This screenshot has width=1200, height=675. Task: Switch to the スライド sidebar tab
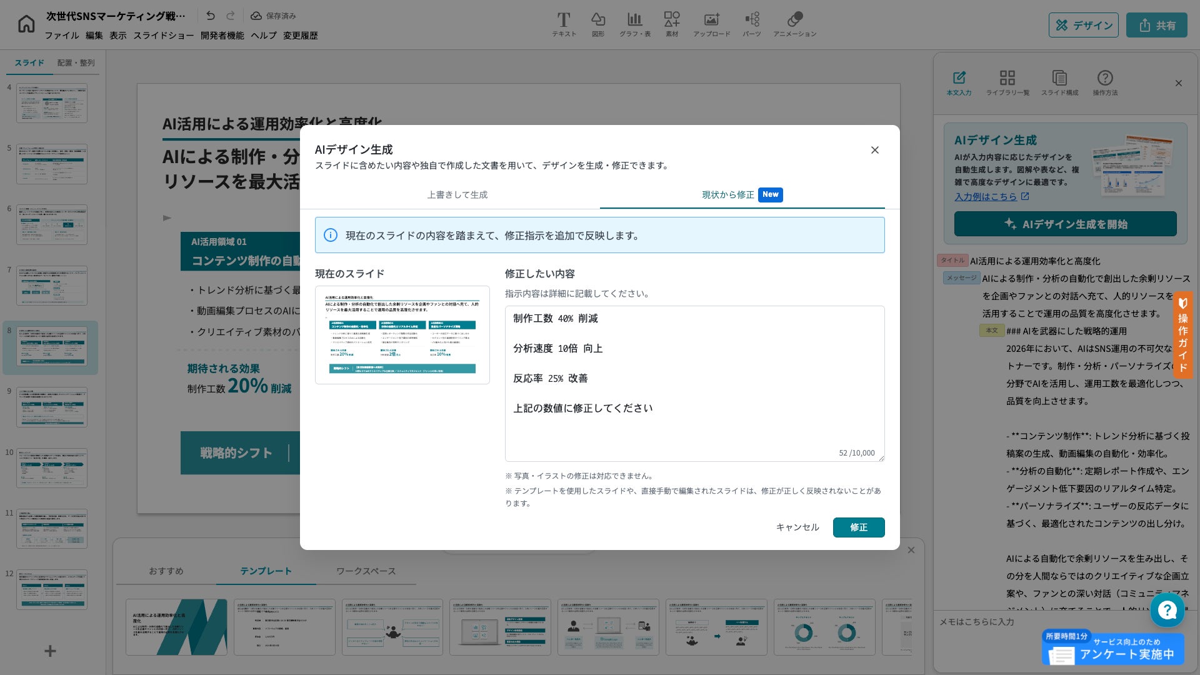click(x=29, y=62)
